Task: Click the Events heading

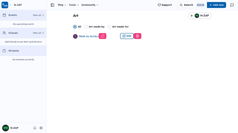Action: (12, 15)
